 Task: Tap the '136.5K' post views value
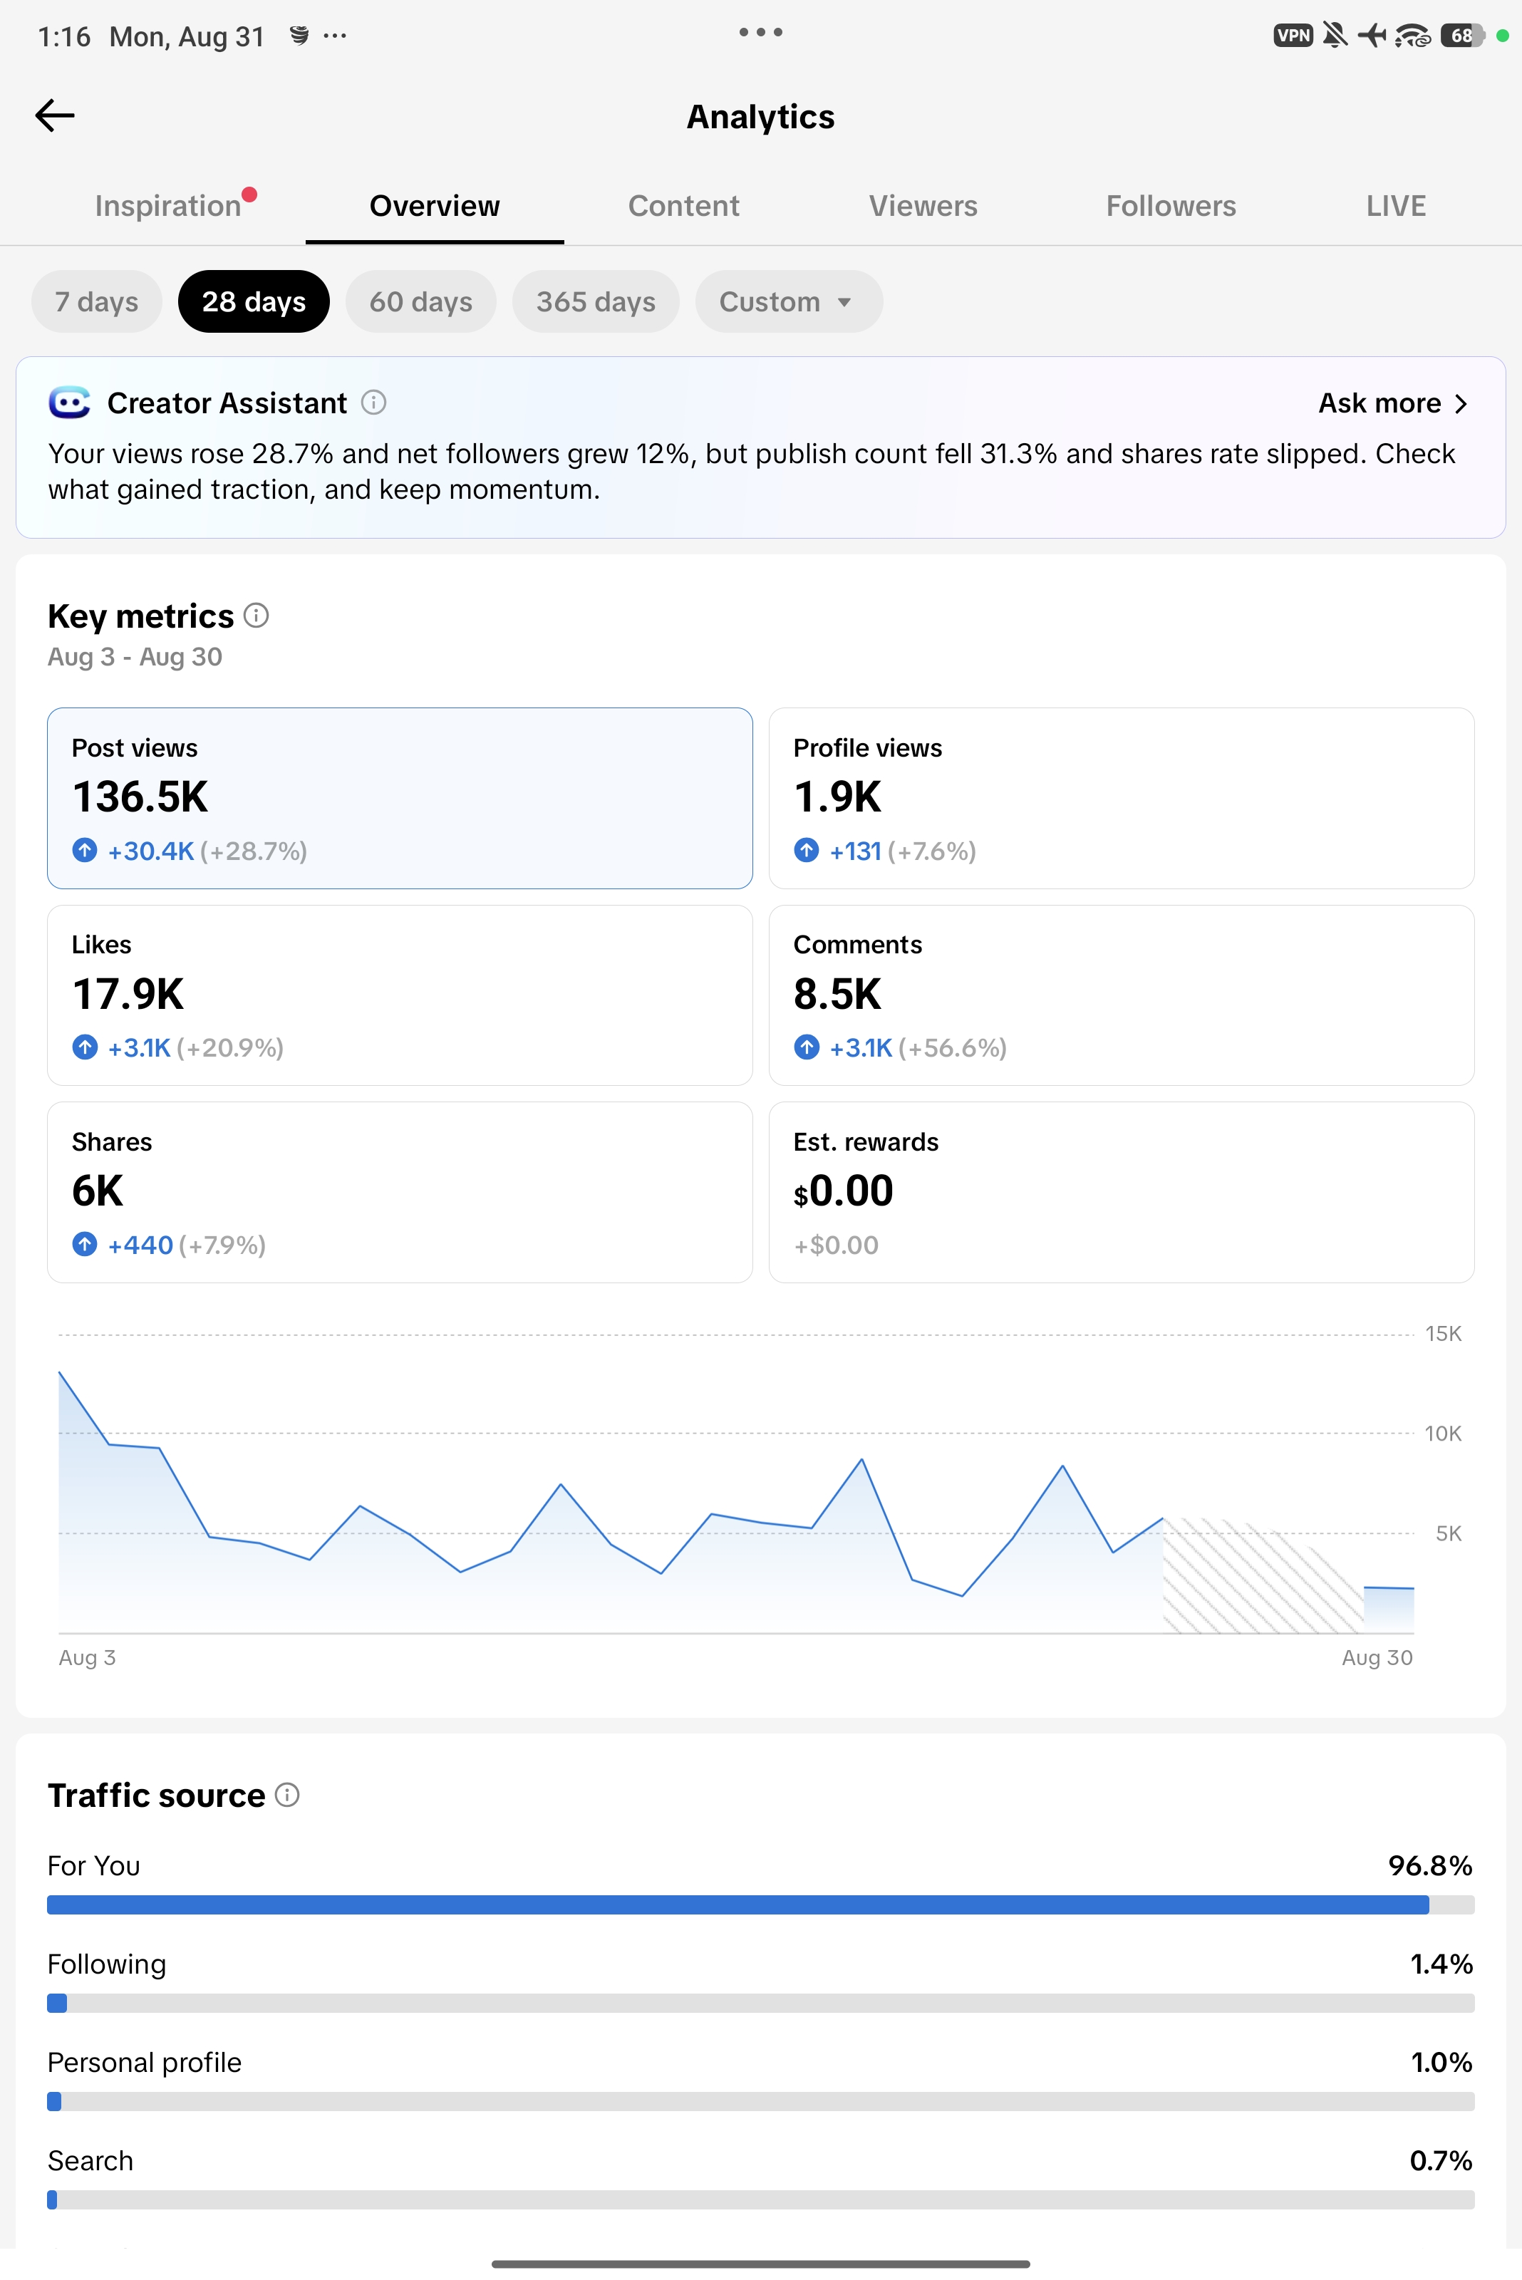pyautogui.click(x=141, y=797)
